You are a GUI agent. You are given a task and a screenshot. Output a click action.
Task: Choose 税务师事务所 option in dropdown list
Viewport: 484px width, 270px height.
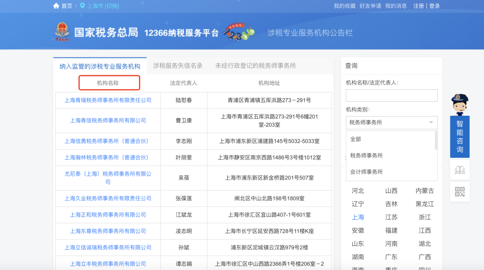(x=367, y=155)
